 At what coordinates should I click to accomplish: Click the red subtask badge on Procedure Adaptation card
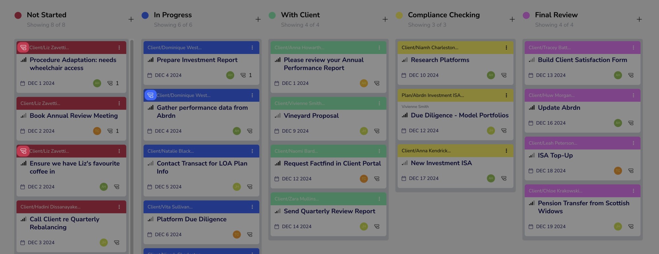[x=23, y=48]
